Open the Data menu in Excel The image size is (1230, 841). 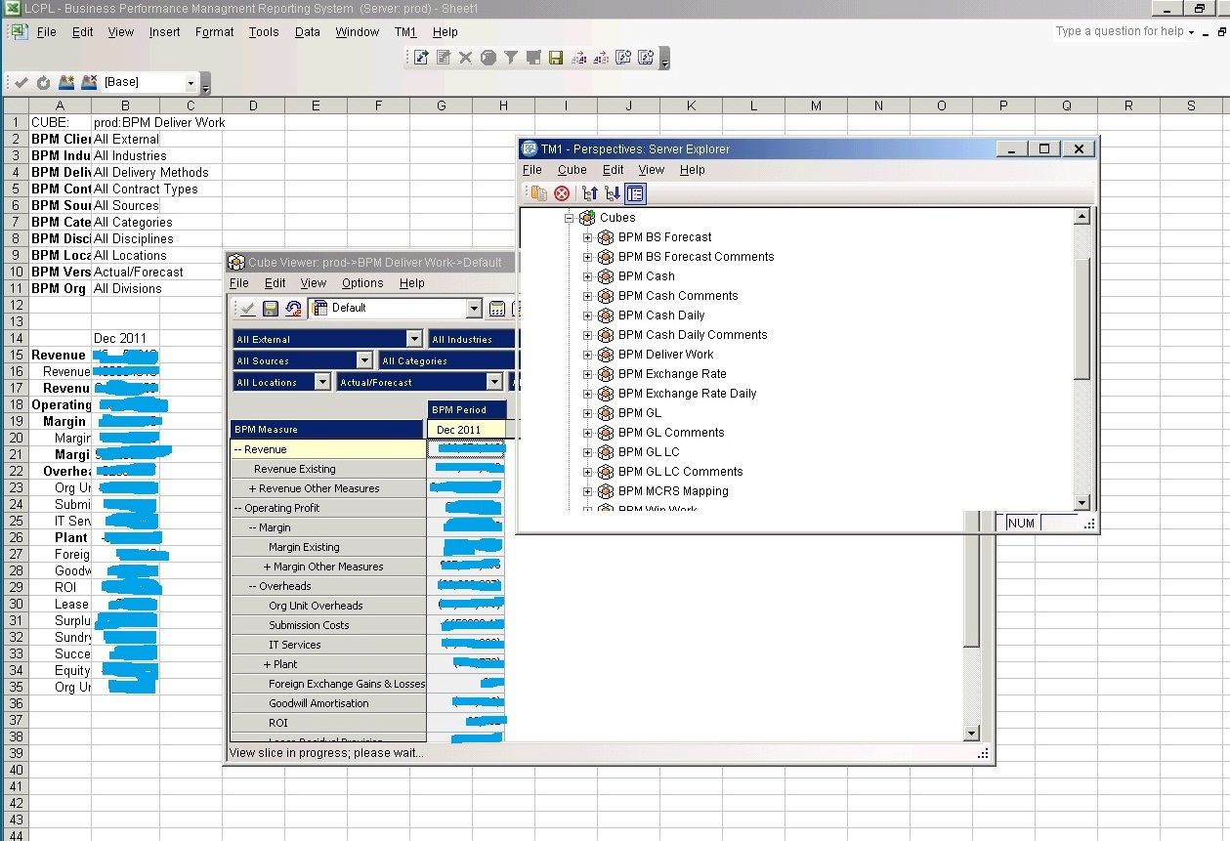(x=308, y=32)
